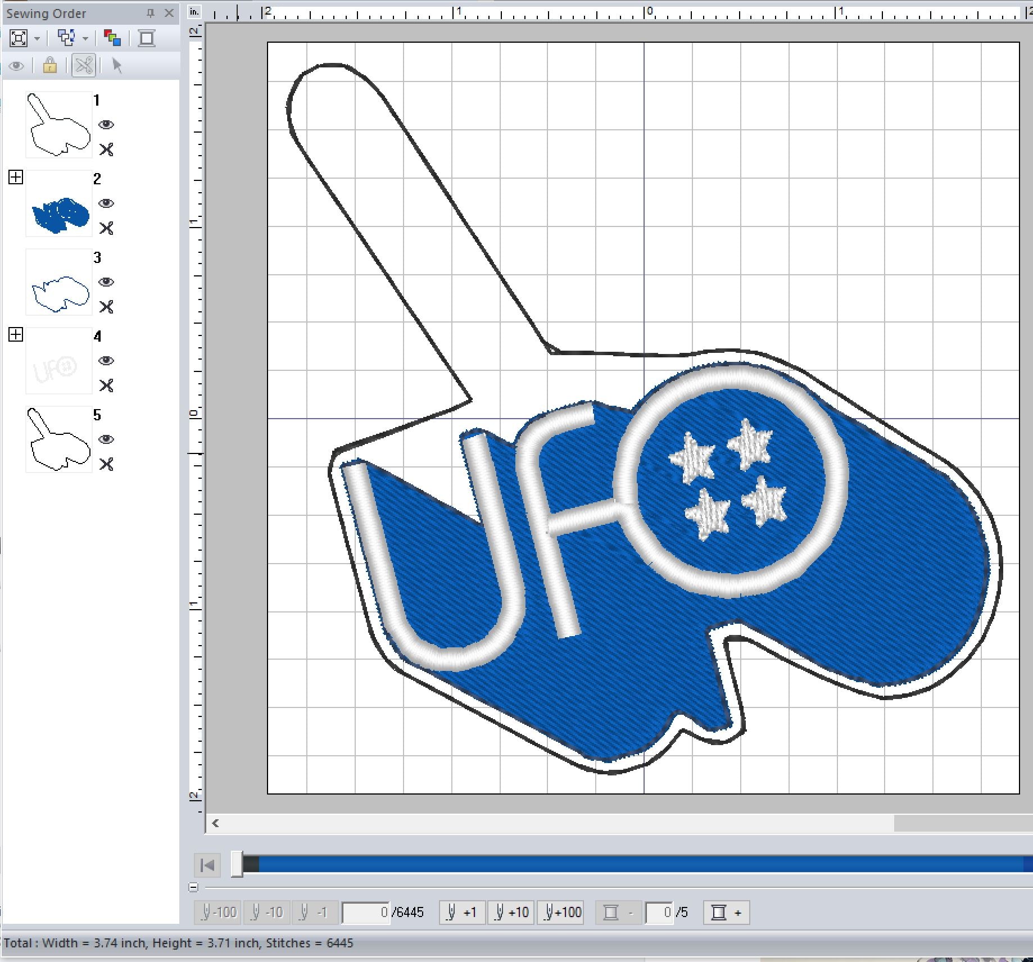Click the stitch simulator slider handle
The height and width of the screenshot is (962, 1033).
tap(237, 864)
